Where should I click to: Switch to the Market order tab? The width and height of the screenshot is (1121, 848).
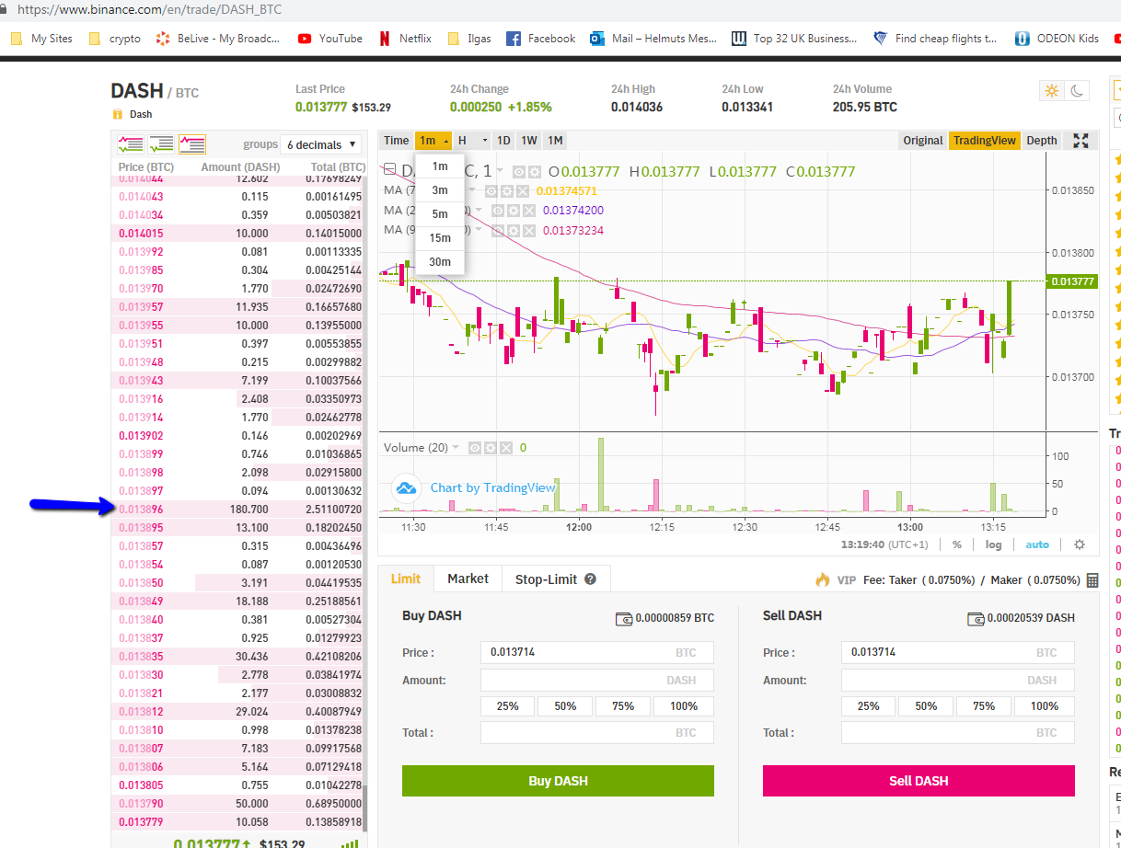pyautogui.click(x=468, y=579)
